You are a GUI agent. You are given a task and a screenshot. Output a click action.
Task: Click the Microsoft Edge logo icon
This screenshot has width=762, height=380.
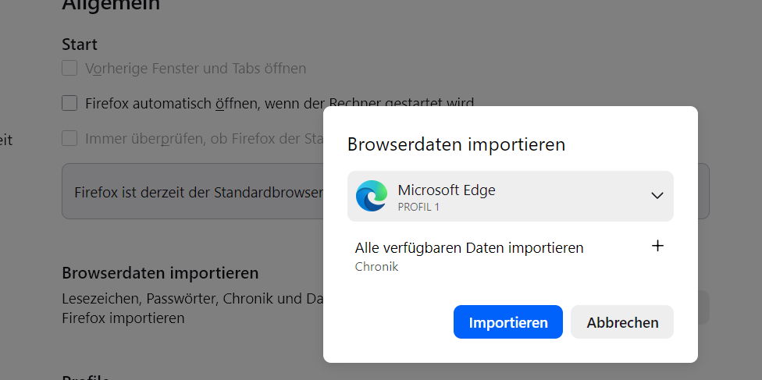click(371, 196)
